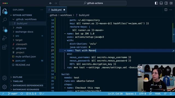The width and height of the screenshot is (175, 98).
Task: Expand the TIMELINE section
Action: pos(27,81)
